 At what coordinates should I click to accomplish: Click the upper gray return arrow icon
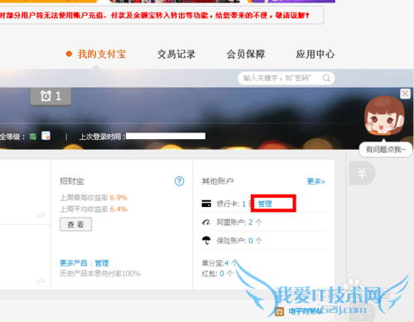(x=41, y=215)
